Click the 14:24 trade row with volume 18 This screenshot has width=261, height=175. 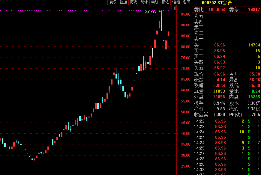coord(226,132)
